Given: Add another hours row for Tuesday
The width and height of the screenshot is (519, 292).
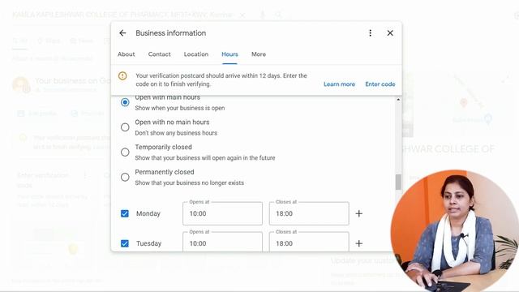Looking at the screenshot, I should [x=358, y=243].
